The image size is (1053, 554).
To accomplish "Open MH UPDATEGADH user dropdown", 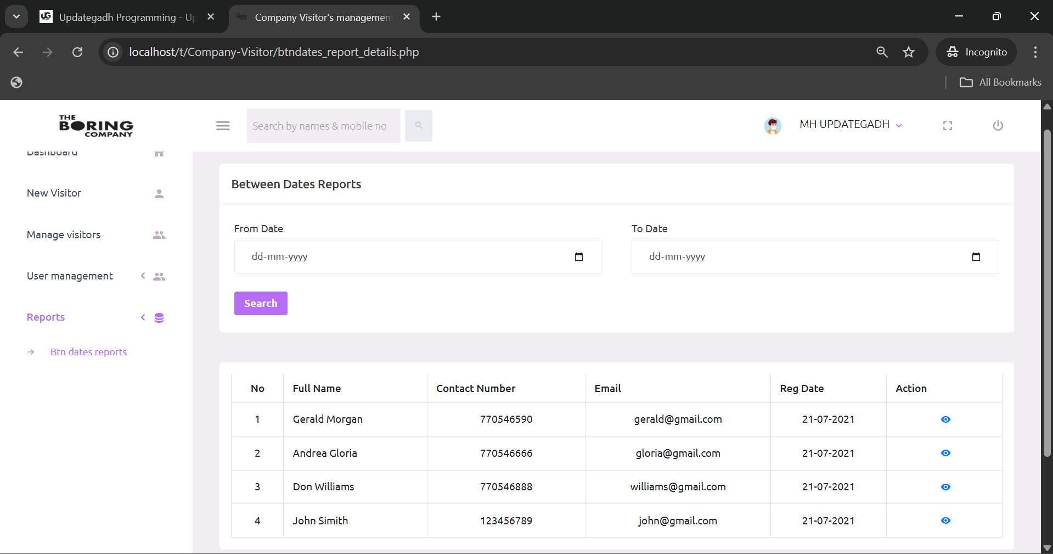I will [x=851, y=125].
